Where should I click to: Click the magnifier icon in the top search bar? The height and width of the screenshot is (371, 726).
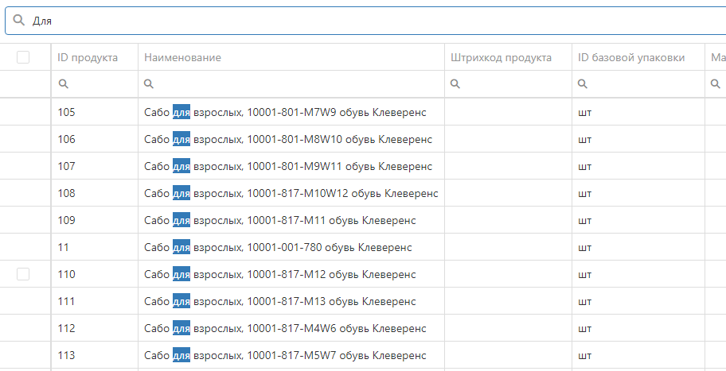click(x=18, y=21)
